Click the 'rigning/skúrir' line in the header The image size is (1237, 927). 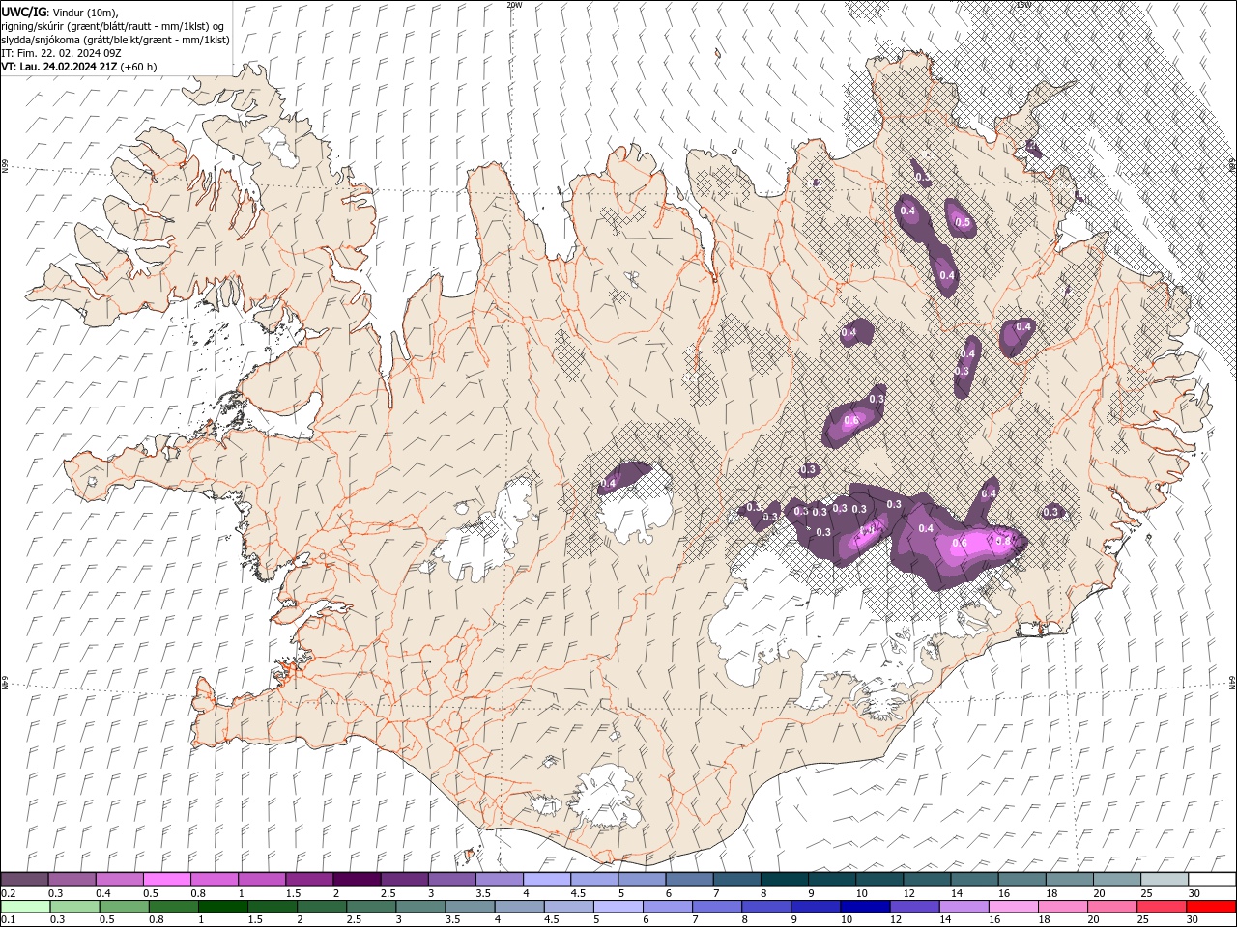113,26
